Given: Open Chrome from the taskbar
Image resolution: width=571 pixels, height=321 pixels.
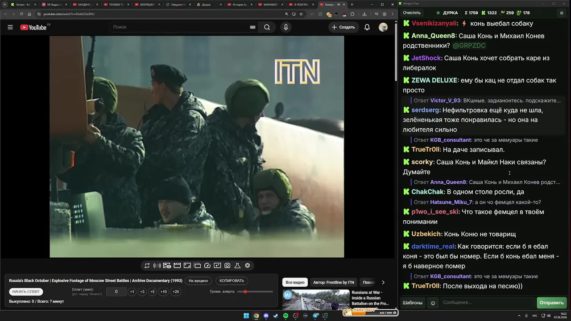Looking at the screenshot, I should click(256, 316).
